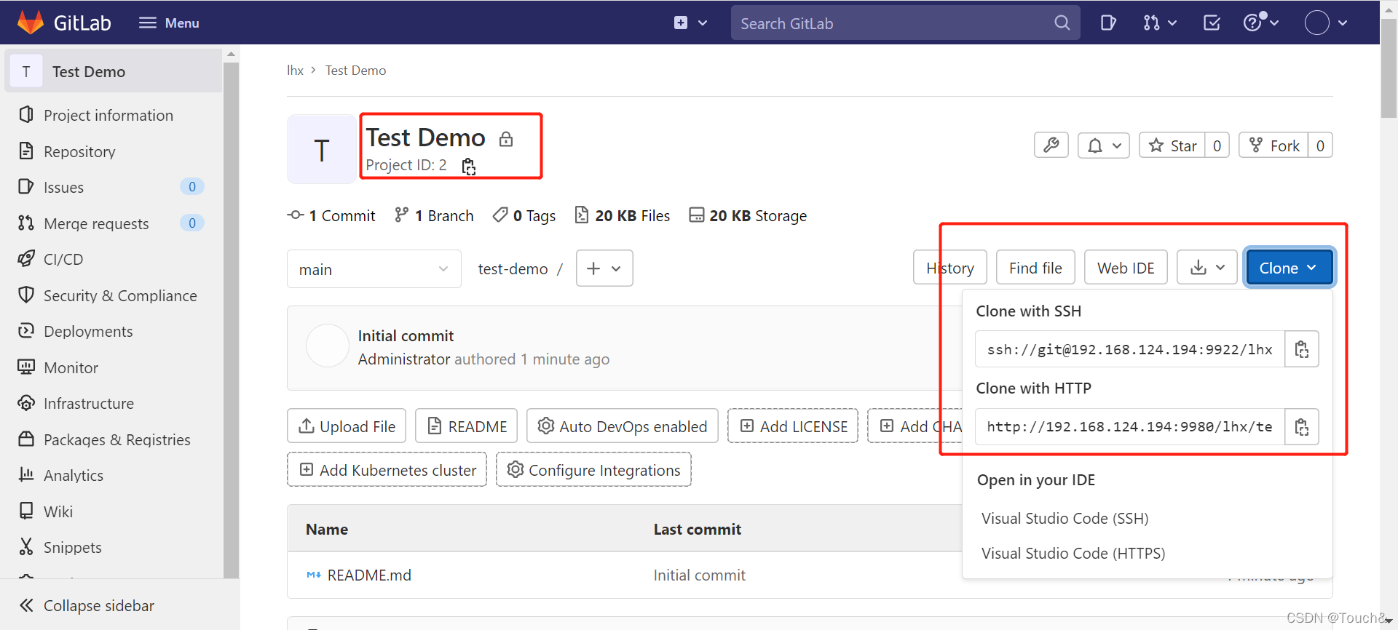Open in Visual Studio Code (HTTPS)
Image resolution: width=1398 pixels, height=630 pixels.
click(x=1073, y=553)
